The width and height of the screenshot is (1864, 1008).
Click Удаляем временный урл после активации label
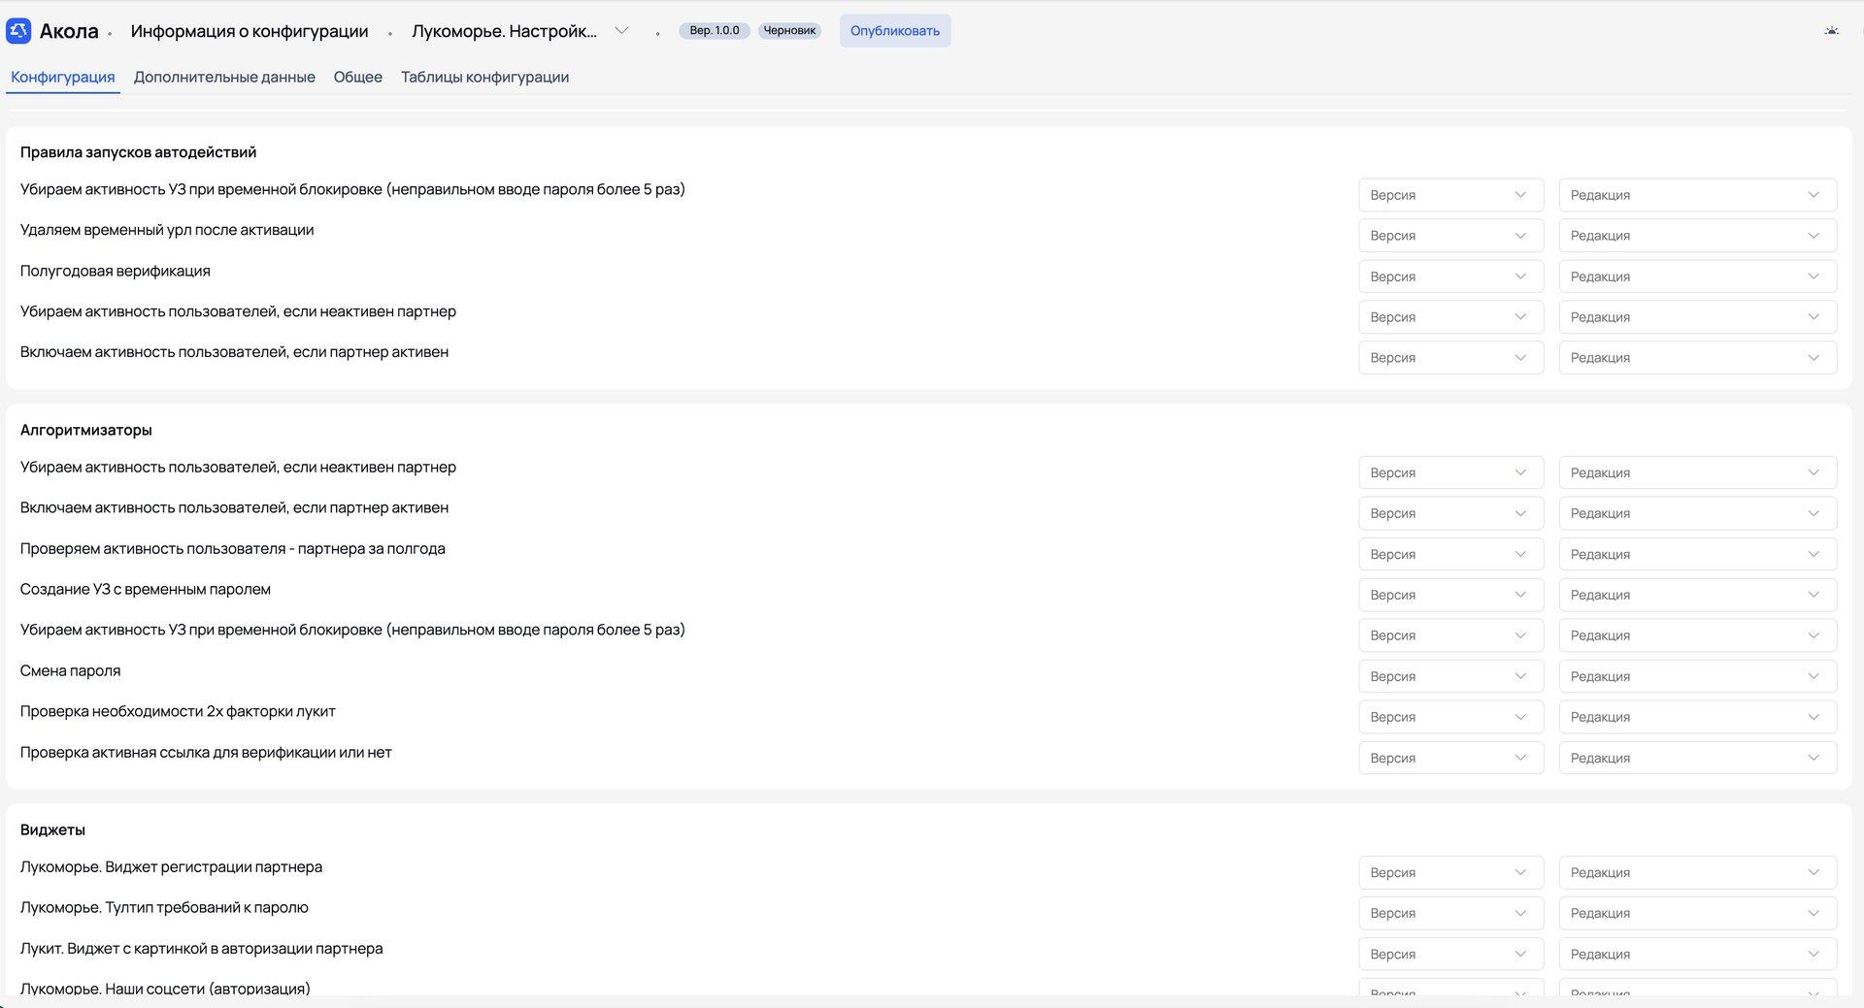[x=167, y=230]
